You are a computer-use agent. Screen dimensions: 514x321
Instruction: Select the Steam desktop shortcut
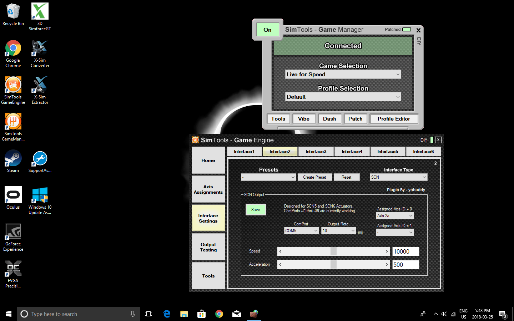(13, 162)
